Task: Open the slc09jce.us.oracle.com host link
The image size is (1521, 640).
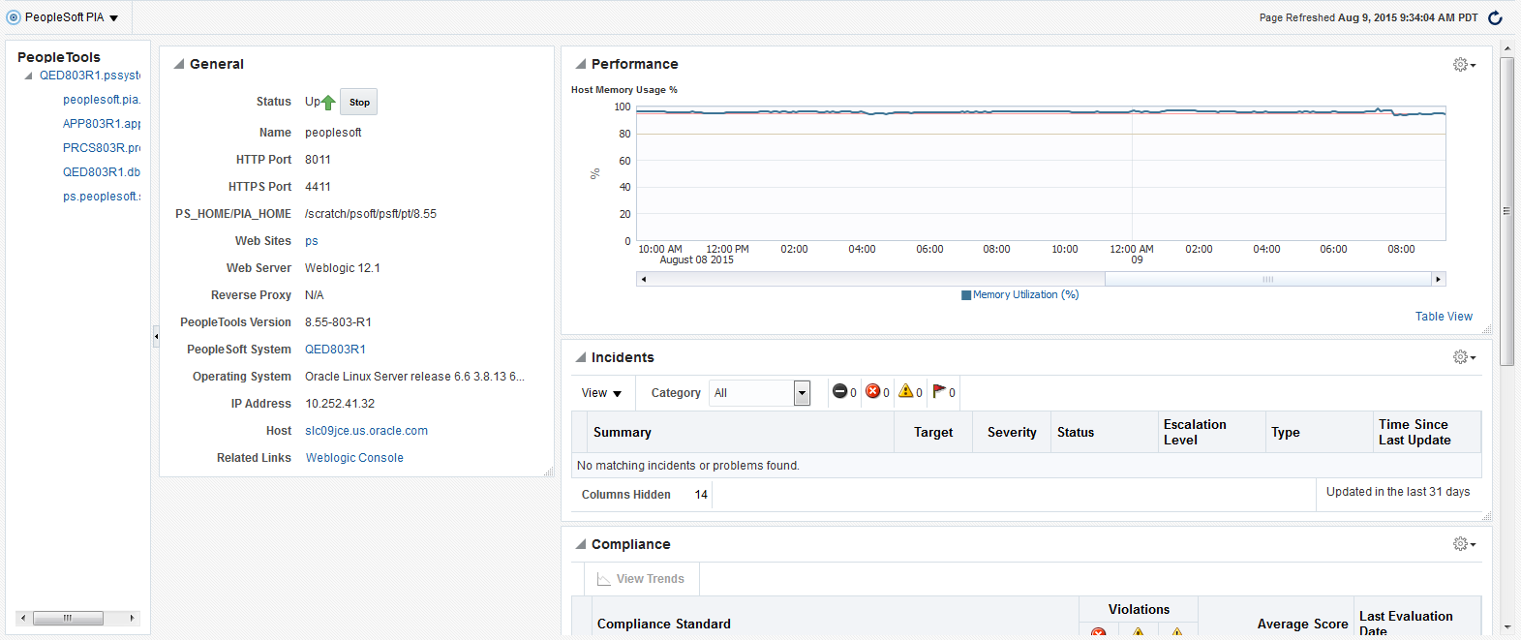Action: [366, 431]
